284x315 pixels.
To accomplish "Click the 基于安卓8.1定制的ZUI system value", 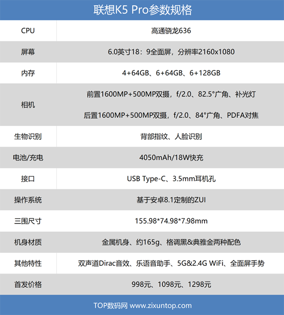I will pos(171,200).
